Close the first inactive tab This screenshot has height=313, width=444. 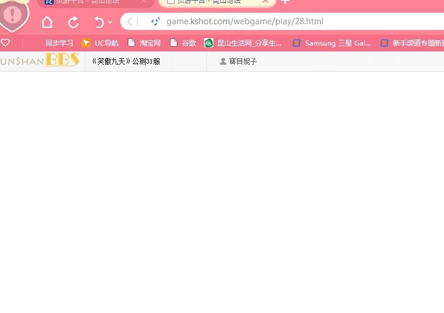(x=144, y=1)
